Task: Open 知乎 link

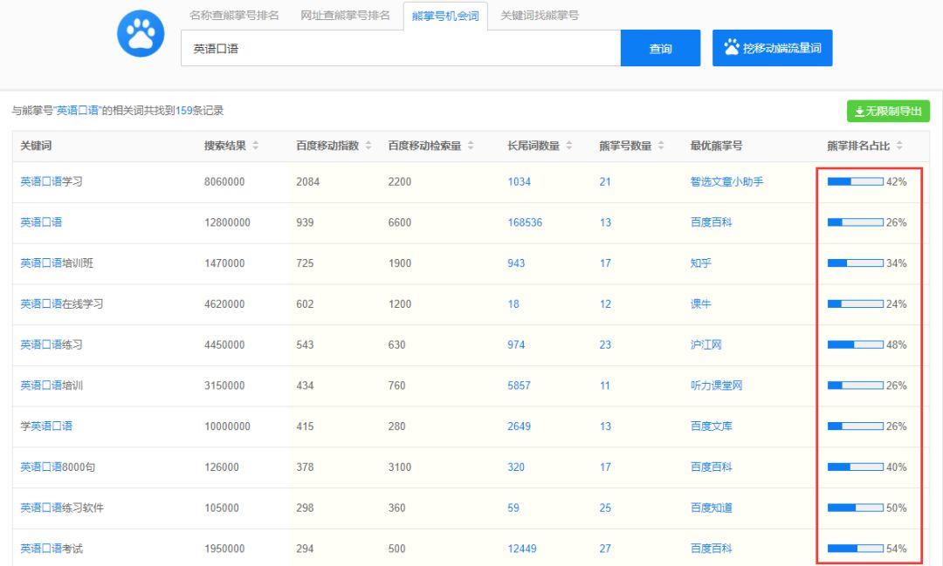Action: (700, 263)
